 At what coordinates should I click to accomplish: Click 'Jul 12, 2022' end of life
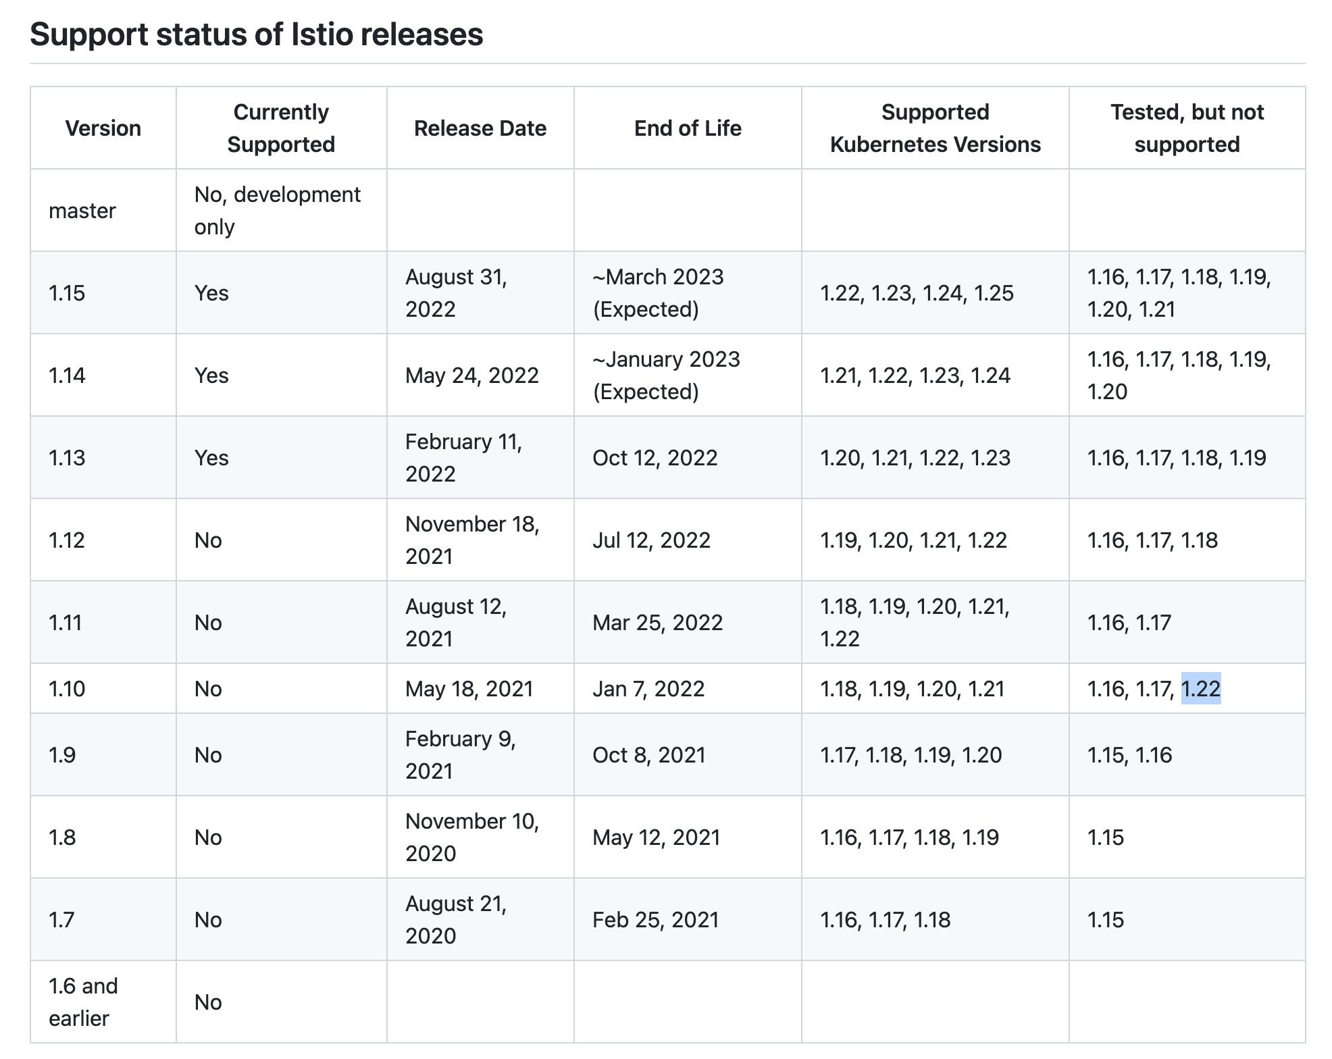click(x=688, y=540)
